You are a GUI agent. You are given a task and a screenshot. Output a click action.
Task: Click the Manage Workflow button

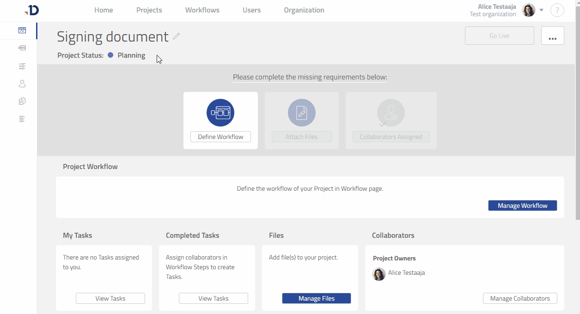(522, 205)
